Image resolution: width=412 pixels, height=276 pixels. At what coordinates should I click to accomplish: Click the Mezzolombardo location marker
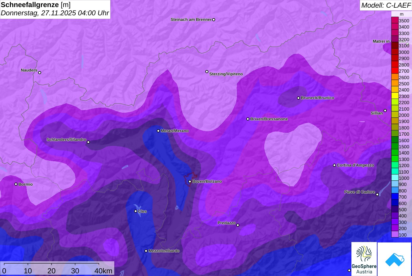pos(146,251)
